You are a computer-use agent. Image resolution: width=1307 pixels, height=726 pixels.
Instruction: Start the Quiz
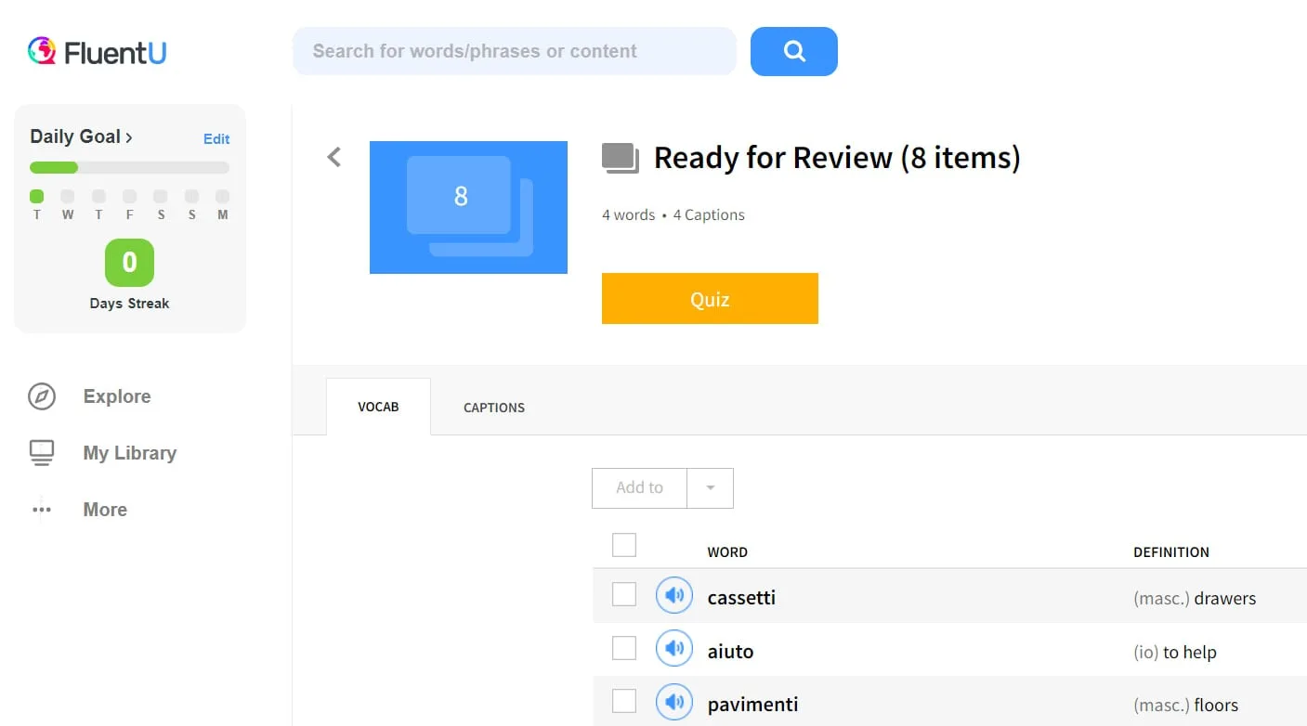pos(710,299)
